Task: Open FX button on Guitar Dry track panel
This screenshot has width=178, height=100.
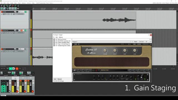Action: click(x=25, y=31)
